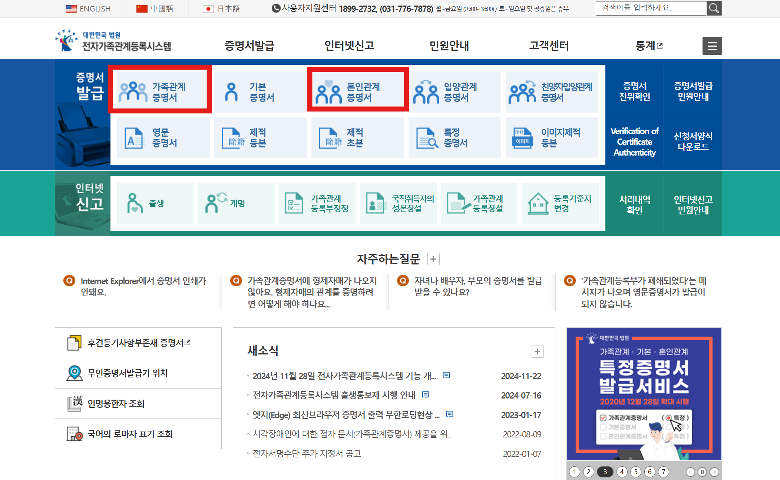Expand the 자주하는질문 plus button
The height and width of the screenshot is (480, 780).
433,259
